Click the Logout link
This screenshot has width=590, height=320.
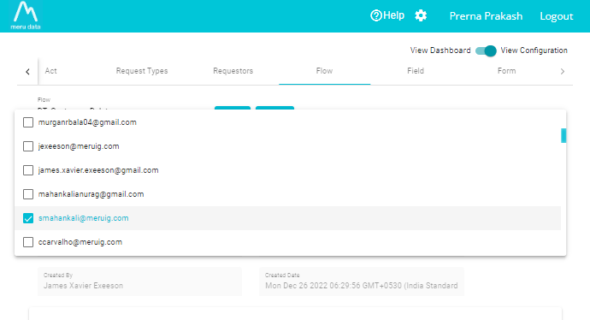pyautogui.click(x=557, y=16)
